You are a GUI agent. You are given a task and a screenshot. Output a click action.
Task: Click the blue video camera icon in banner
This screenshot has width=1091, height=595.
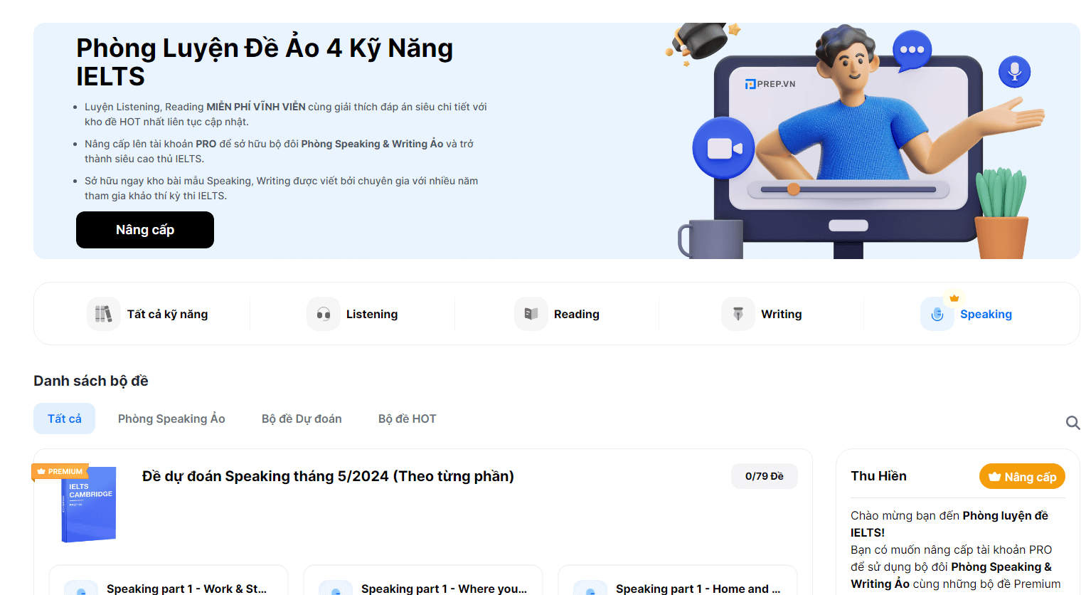tap(724, 148)
